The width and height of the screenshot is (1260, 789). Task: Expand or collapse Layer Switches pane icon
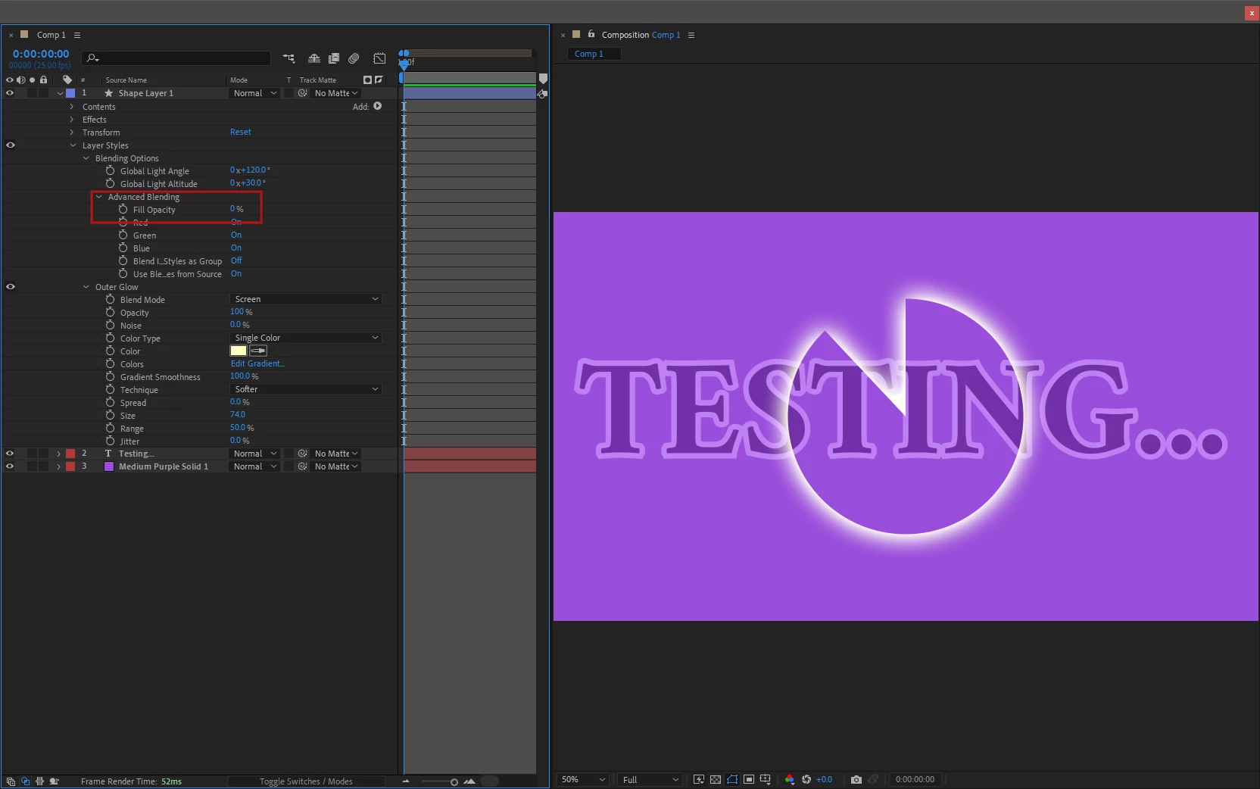[x=11, y=781]
